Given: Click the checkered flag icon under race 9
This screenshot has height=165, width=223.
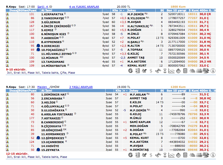Looking at the screenshot, I should point(206,155).
